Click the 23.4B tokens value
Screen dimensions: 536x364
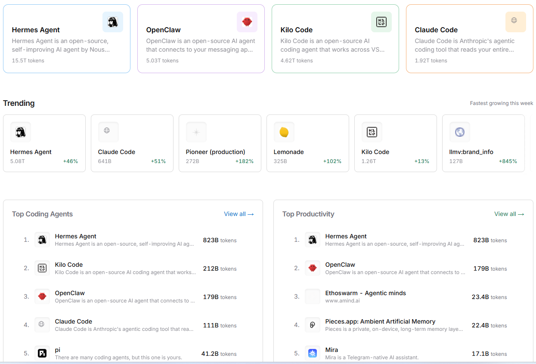point(489,297)
